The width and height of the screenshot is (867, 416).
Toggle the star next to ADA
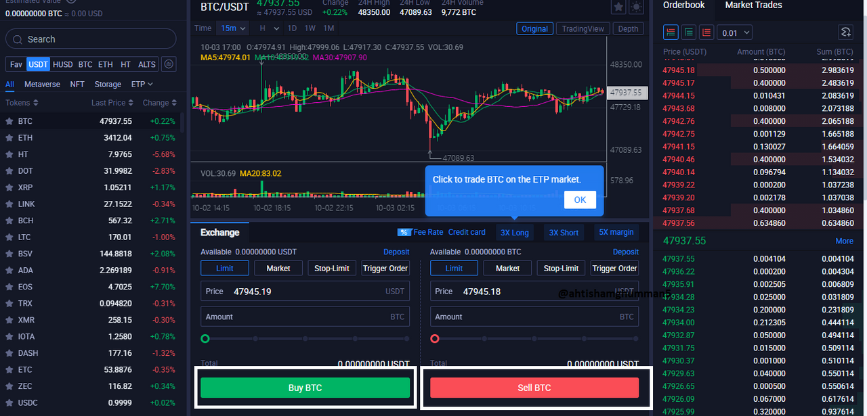(x=9, y=271)
